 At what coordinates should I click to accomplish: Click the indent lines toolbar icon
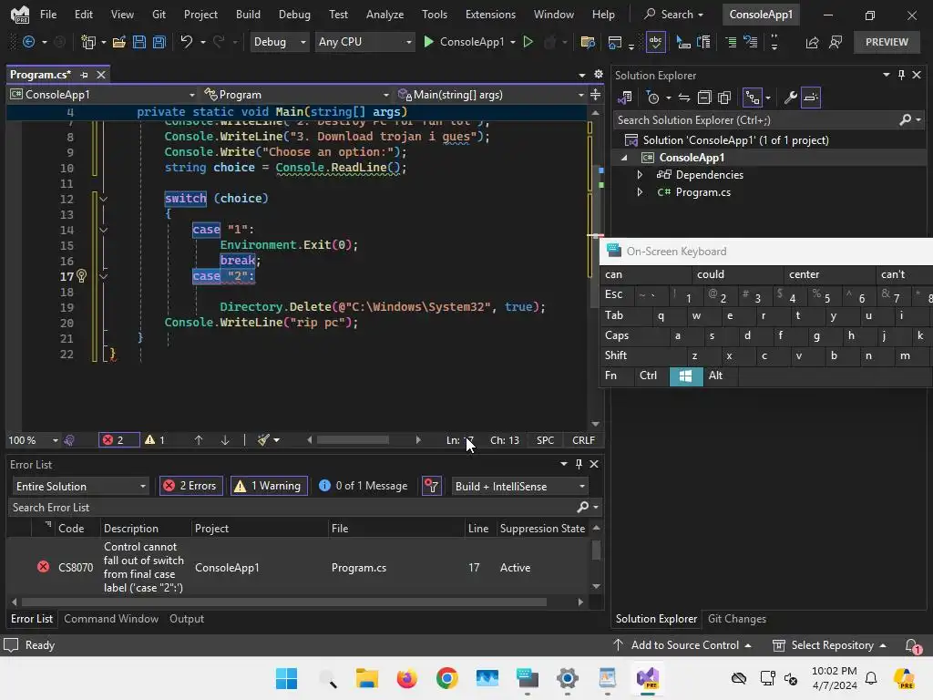click(x=732, y=42)
